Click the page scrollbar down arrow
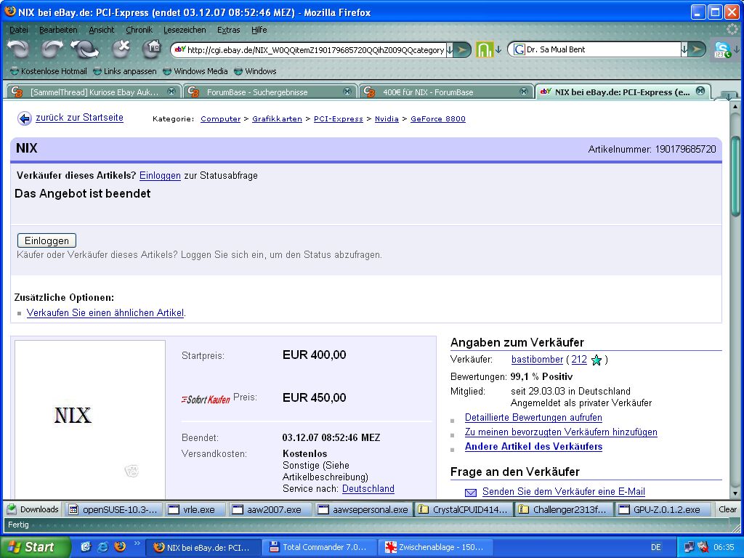 tap(735, 493)
